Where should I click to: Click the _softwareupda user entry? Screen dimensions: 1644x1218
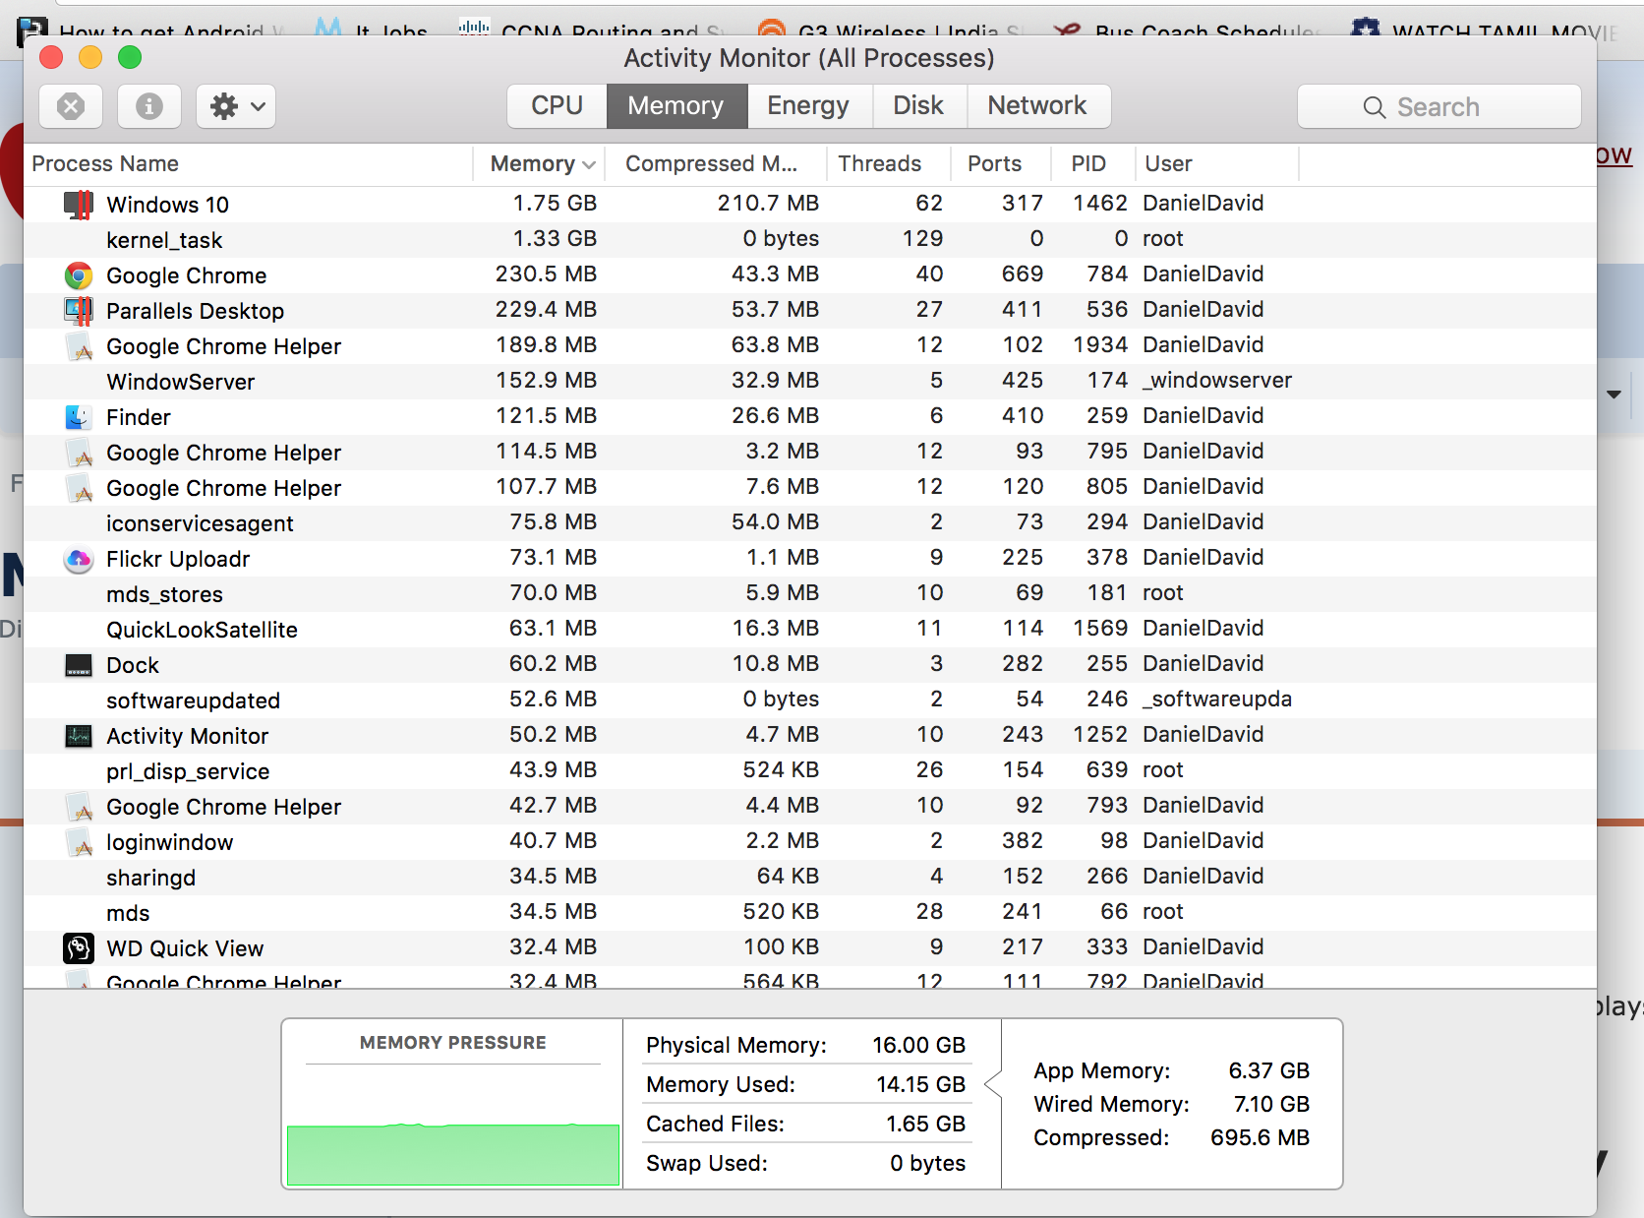[1217, 699]
